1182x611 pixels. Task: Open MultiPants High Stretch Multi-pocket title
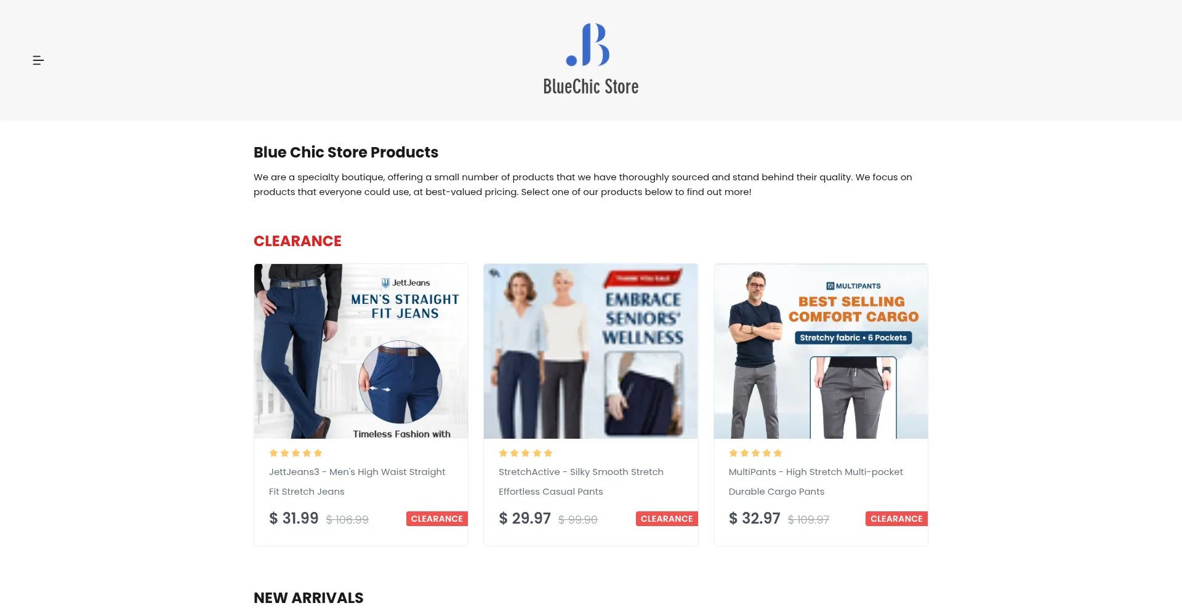click(816, 482)
